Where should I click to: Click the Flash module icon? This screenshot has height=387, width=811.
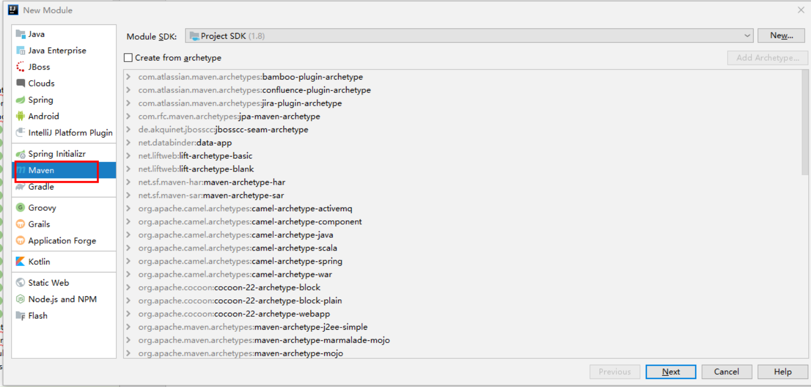point(21,315)
